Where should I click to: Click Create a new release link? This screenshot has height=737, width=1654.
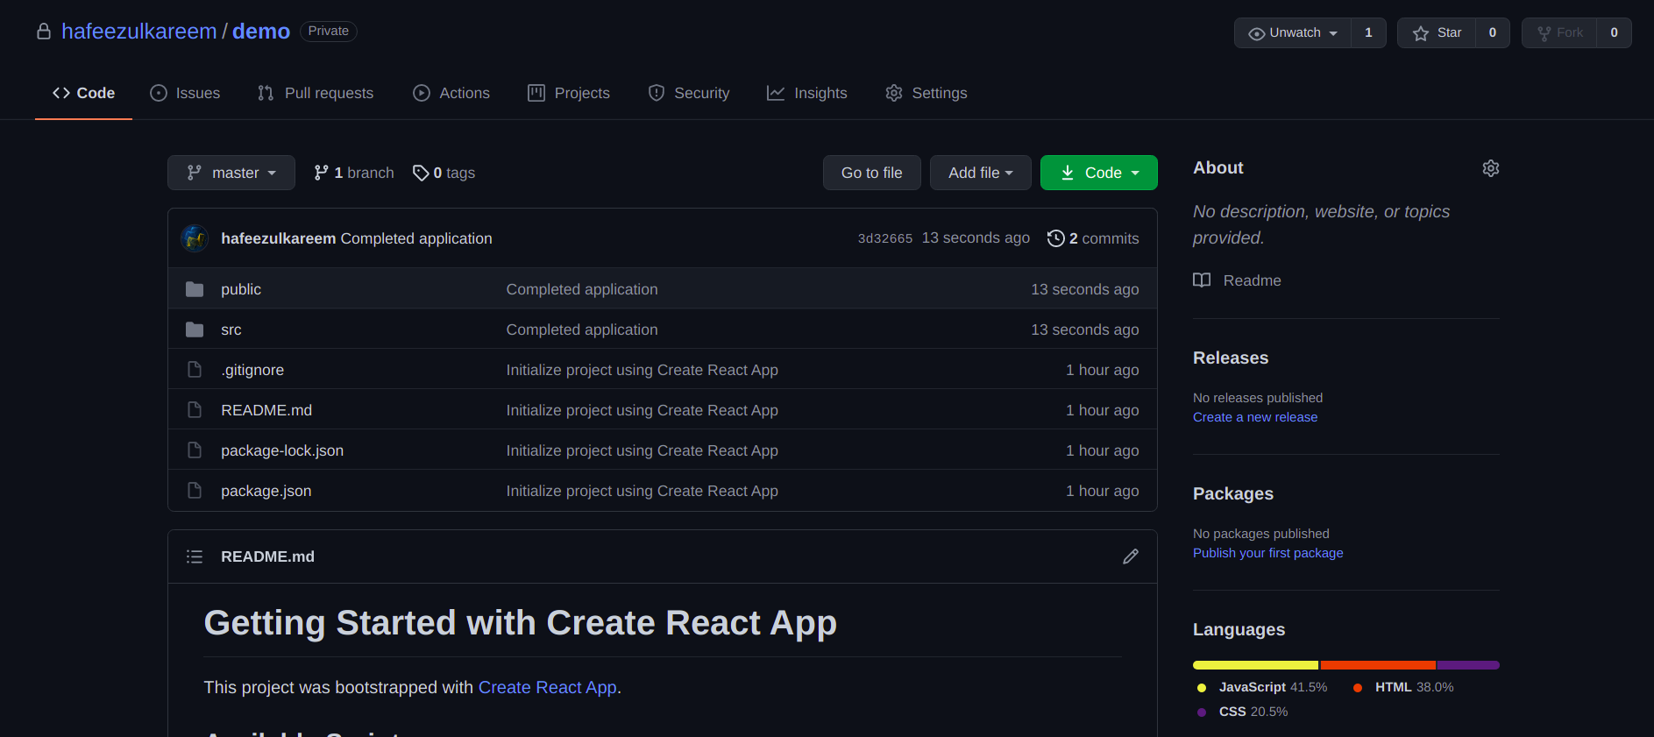tap(1255, 417)
